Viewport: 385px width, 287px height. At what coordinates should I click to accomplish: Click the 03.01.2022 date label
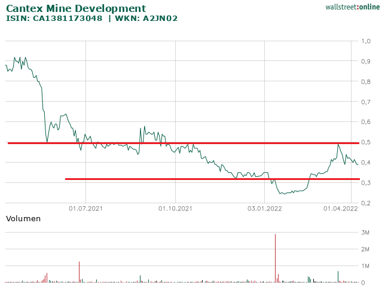click(x=264, y=209)
